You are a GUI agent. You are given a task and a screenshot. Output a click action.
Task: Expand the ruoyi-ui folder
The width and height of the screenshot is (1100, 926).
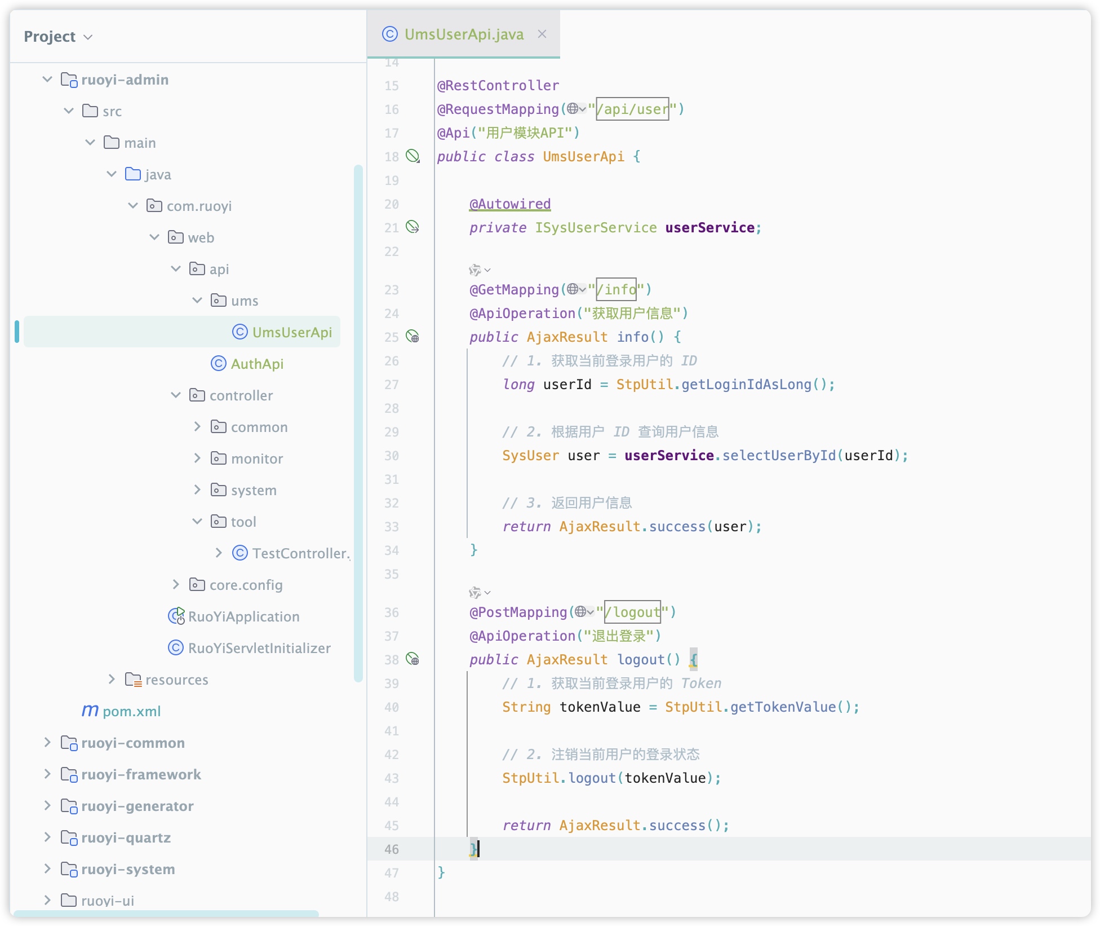pos(47,901)
